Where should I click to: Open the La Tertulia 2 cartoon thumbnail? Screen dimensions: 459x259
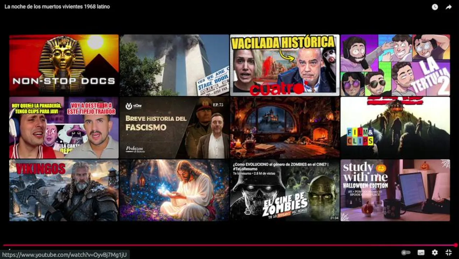[395, 65]
